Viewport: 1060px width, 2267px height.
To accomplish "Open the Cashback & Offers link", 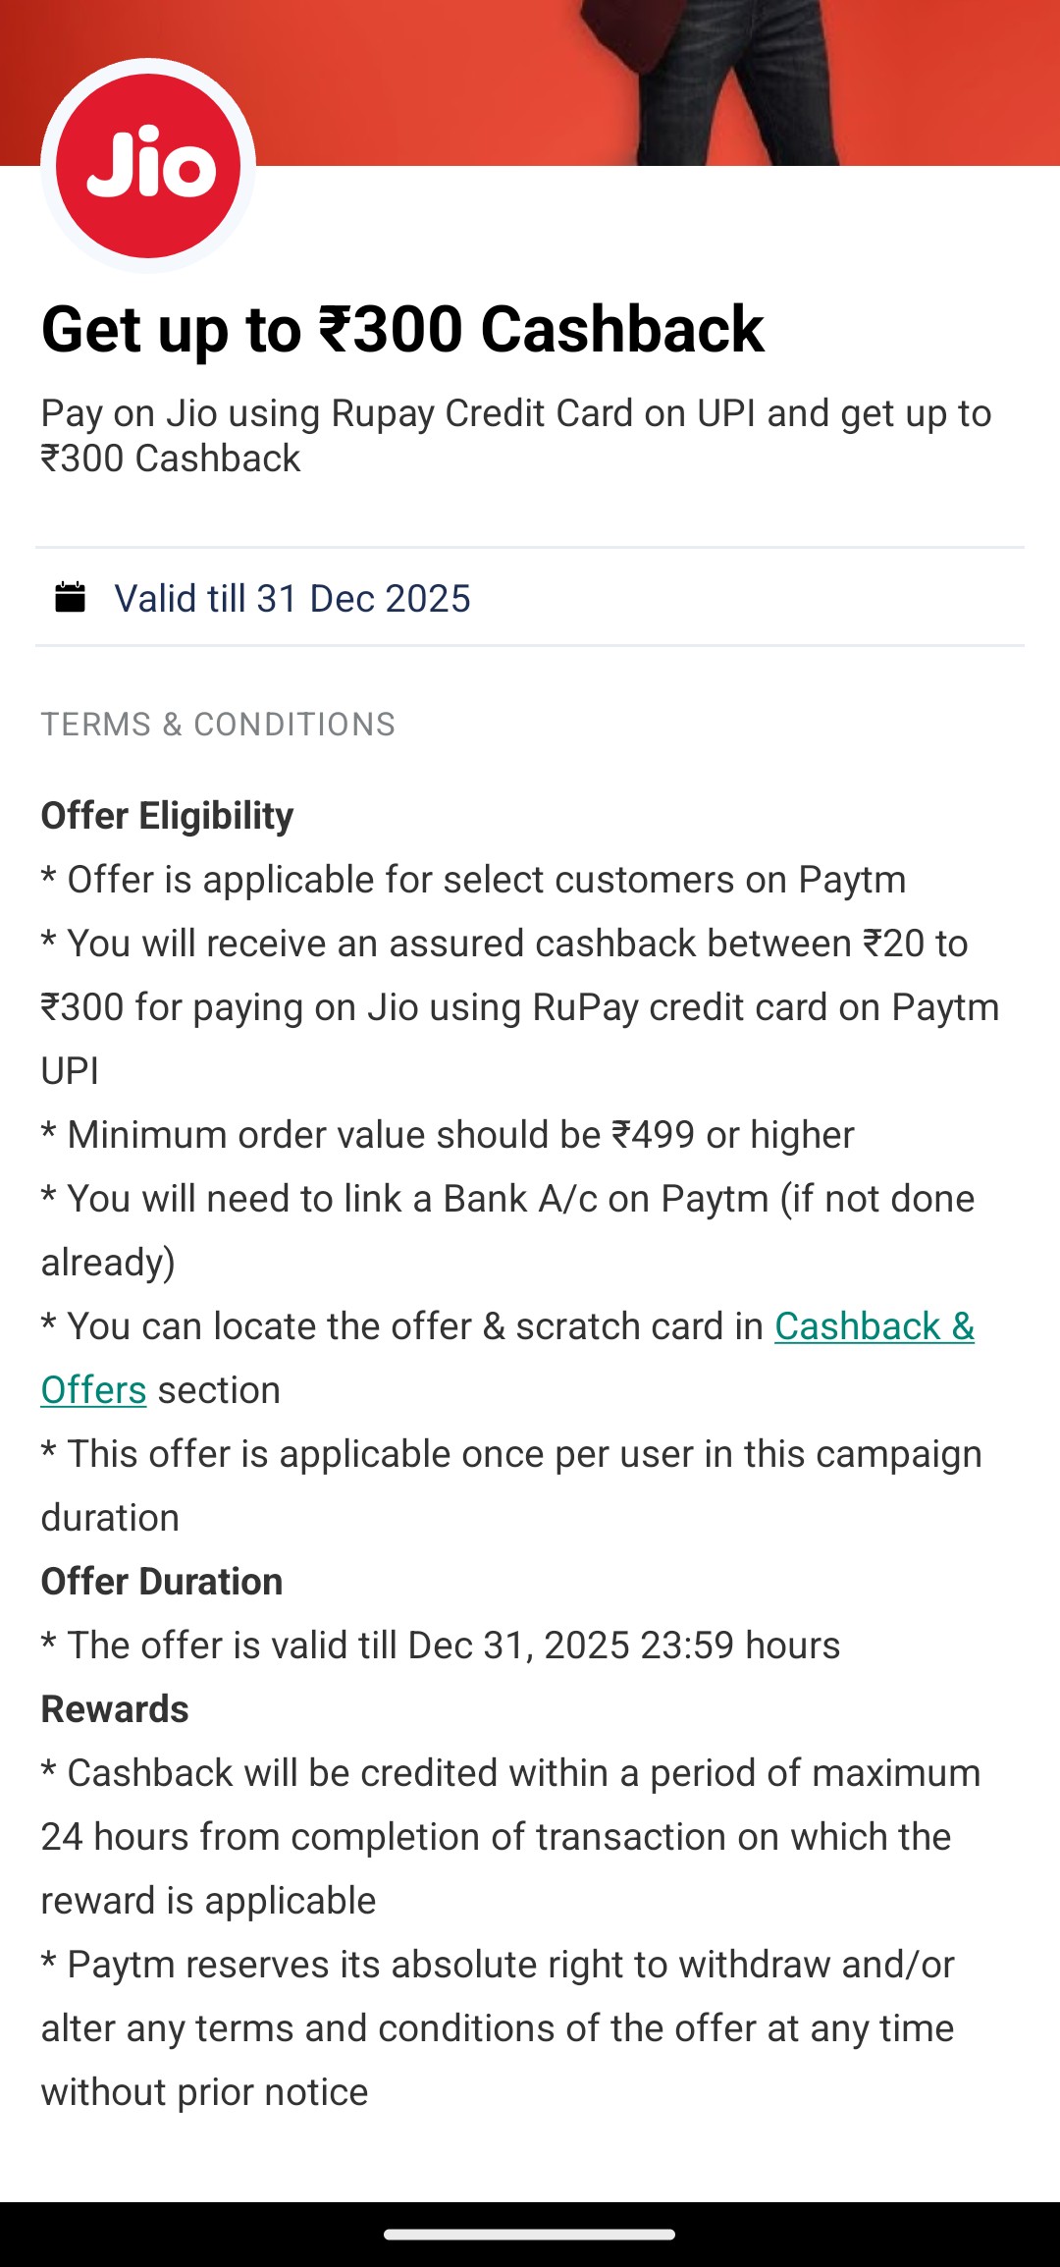I will pyautogui.click(x=874, y=1326).
